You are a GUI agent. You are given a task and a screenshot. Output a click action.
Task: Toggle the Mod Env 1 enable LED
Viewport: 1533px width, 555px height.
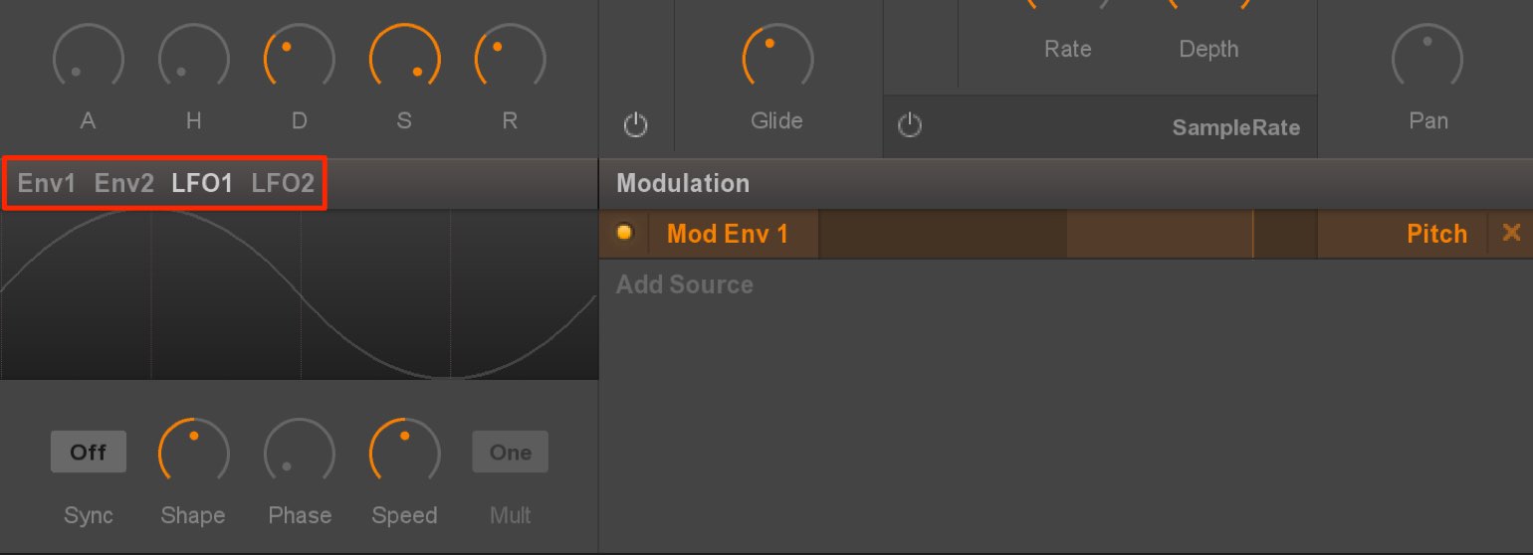pos(625,234)
